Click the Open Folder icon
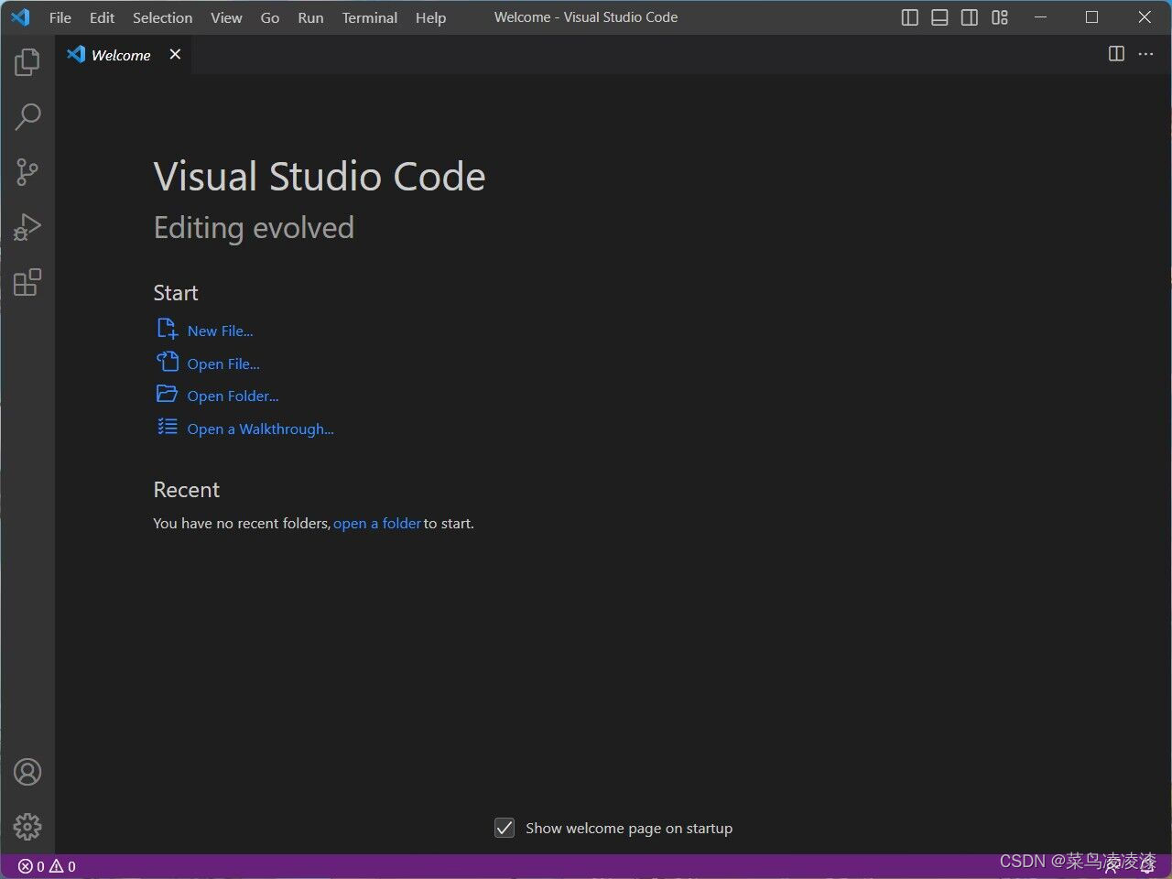 pyautogui.click(x=167, y=394)
